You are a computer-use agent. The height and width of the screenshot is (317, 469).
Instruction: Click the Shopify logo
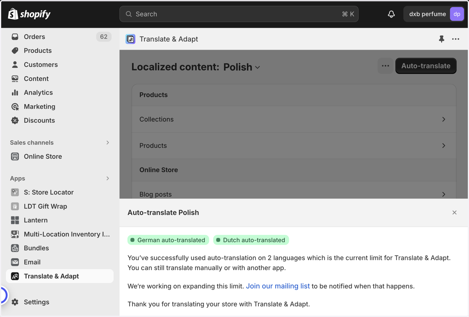coord(29,14)
